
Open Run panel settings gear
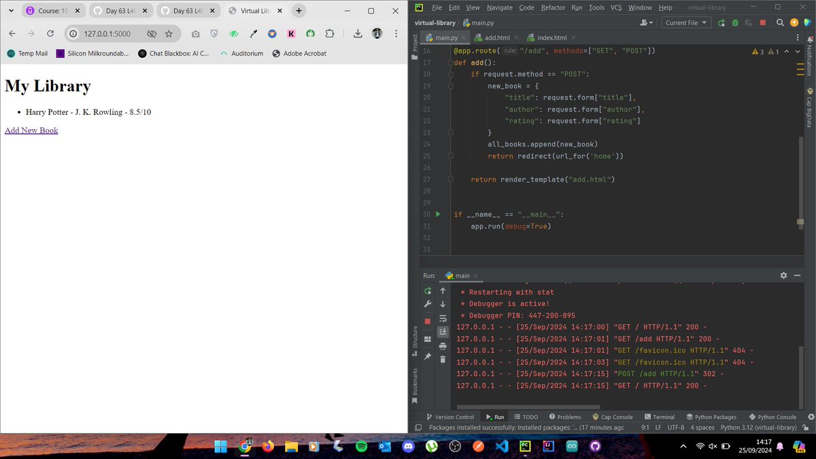point(783,275)
